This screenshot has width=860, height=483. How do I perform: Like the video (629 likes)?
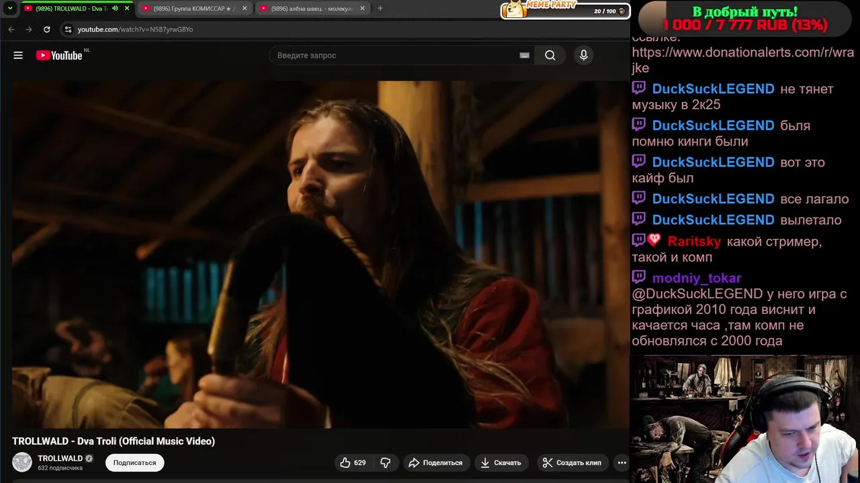pos(353,463)
